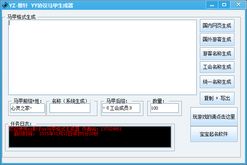Click the 复制 + 写出 button
The height and width of the screenshot is (165, 247).
click(217, 98)
